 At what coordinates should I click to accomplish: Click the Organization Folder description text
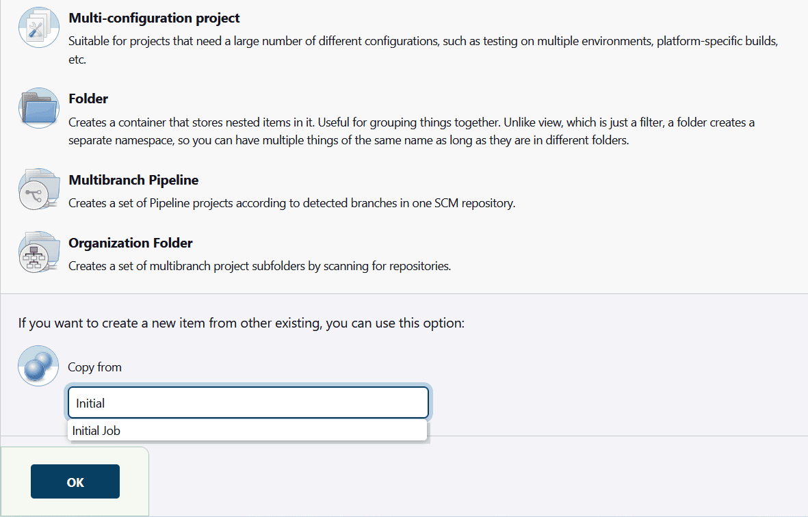click(260, 266)
